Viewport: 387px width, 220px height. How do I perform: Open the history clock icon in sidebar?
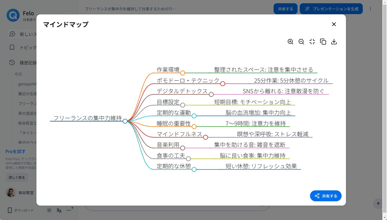(12, 63)
